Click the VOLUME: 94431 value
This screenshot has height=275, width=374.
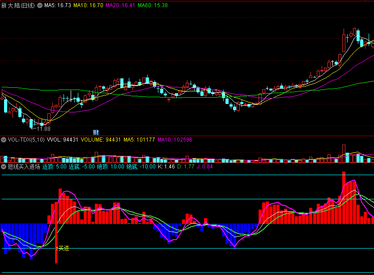click(101, 140)
